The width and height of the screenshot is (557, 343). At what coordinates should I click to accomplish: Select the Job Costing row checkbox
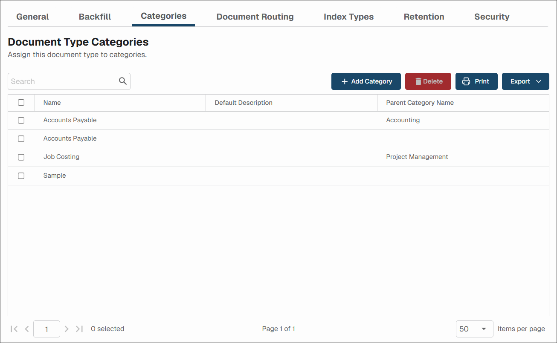click(x=21, y=157)
